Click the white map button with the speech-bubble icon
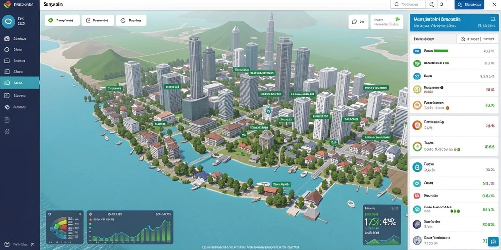 [x=97, y=20]
